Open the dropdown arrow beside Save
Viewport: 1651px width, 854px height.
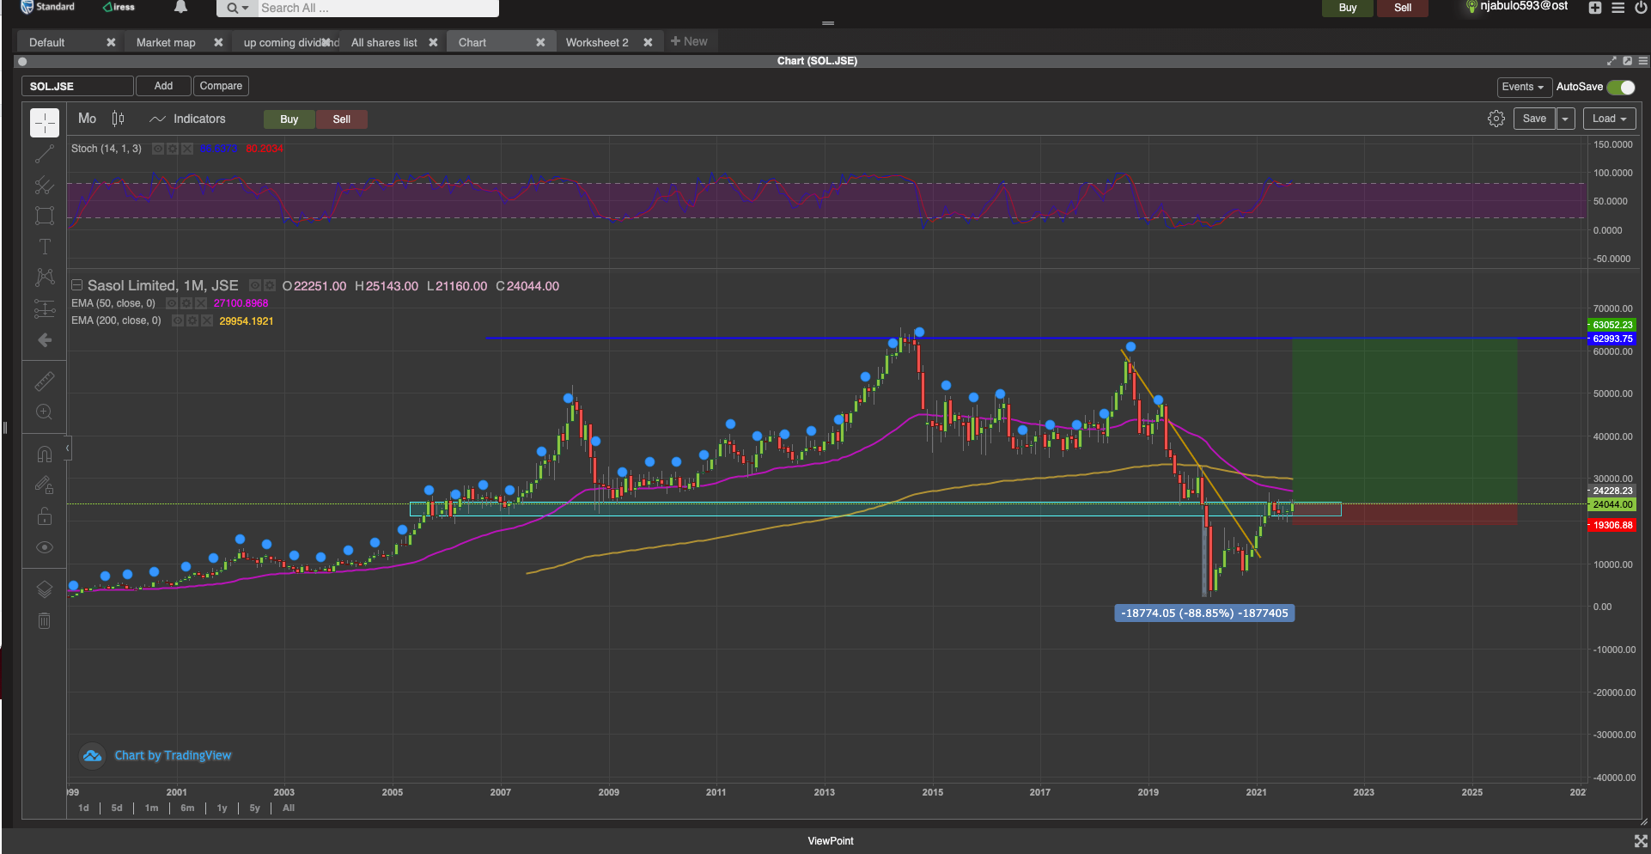click(x=1566, y=119)
